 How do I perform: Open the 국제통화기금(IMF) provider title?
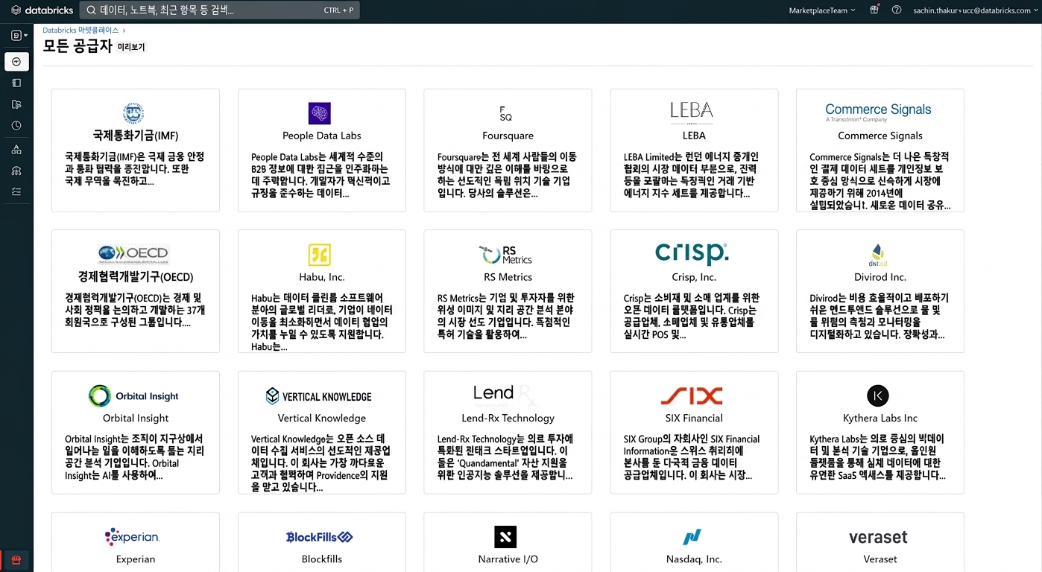136,136
